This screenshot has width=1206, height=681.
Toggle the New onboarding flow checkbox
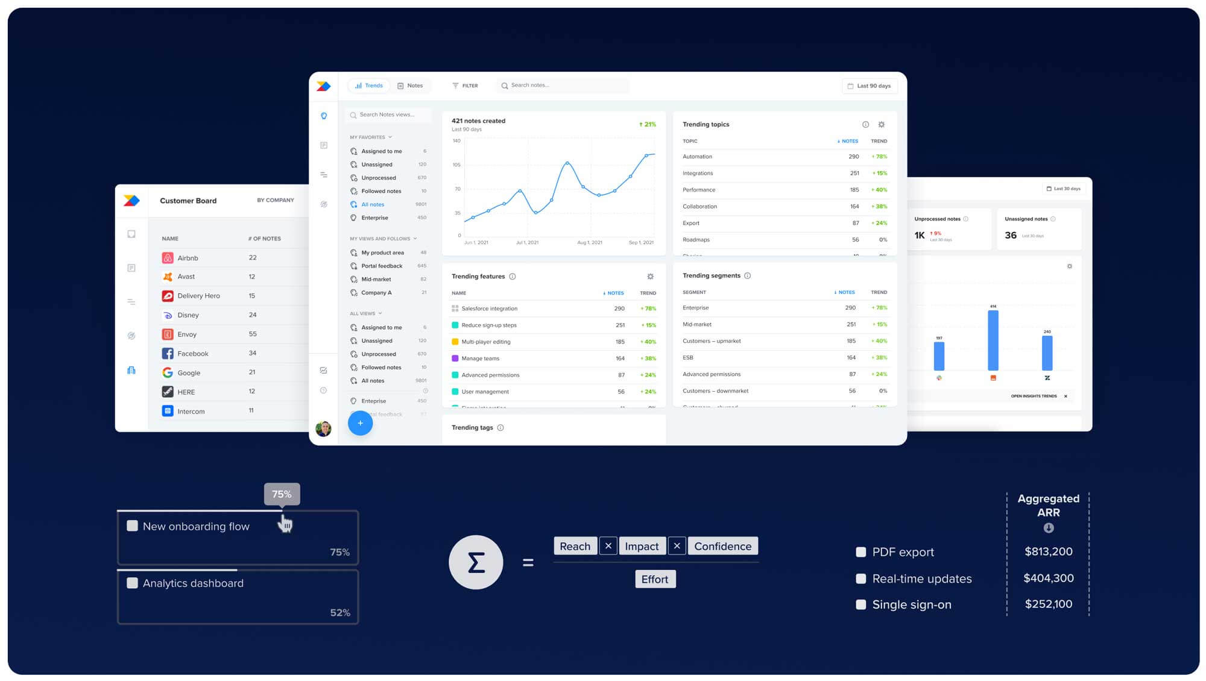(x=131, y=526)
